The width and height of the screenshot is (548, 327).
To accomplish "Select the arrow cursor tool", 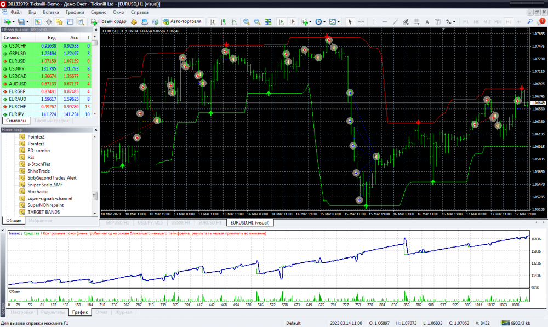I will point(350,22).
